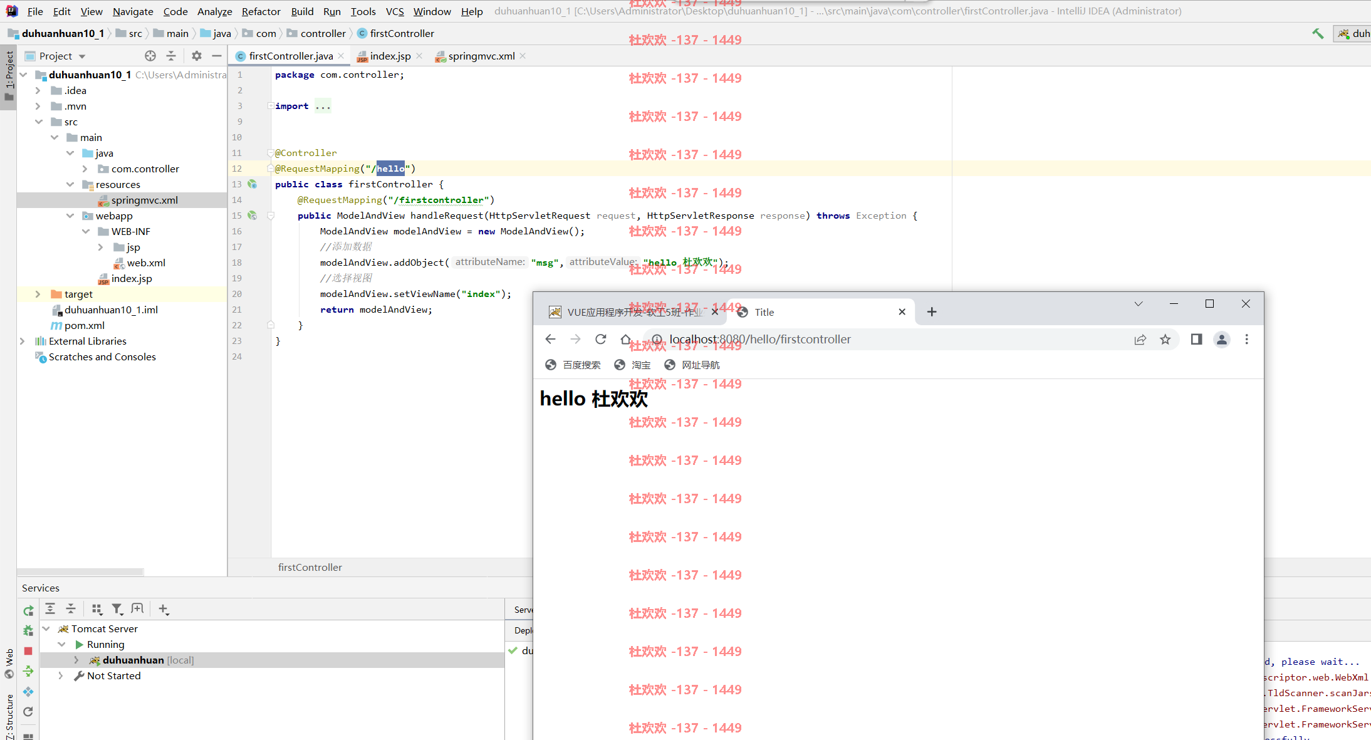
Task: Open browser profile avatar
Action: pos(1221,339)
